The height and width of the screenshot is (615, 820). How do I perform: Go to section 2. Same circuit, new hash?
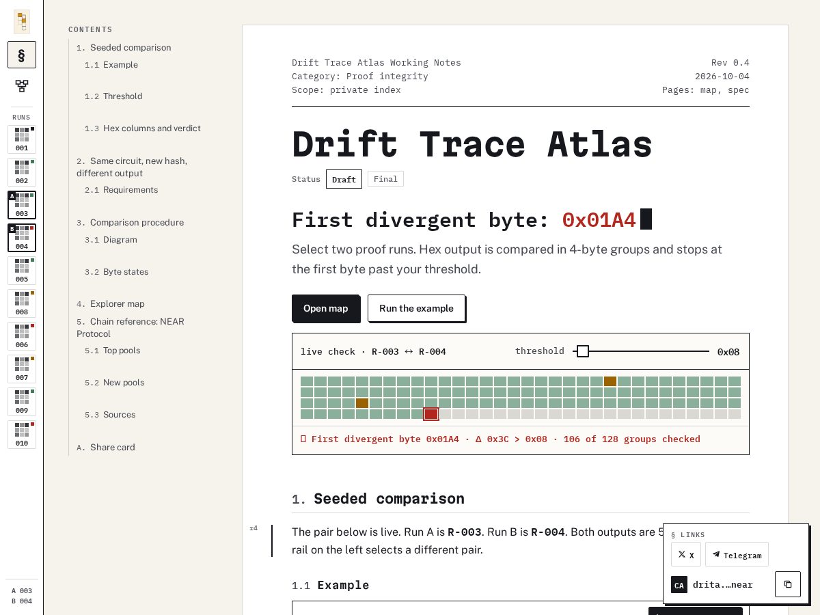[132, 167]
